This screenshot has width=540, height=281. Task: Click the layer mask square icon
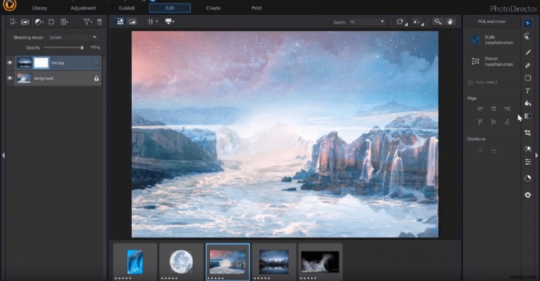pyautogui.click(x=51, y=22)
